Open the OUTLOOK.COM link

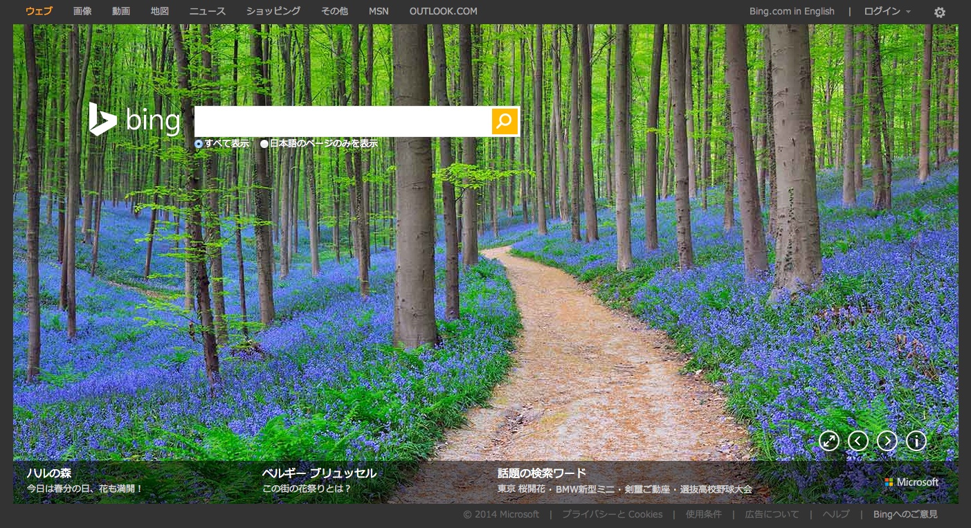pos(443,11)
